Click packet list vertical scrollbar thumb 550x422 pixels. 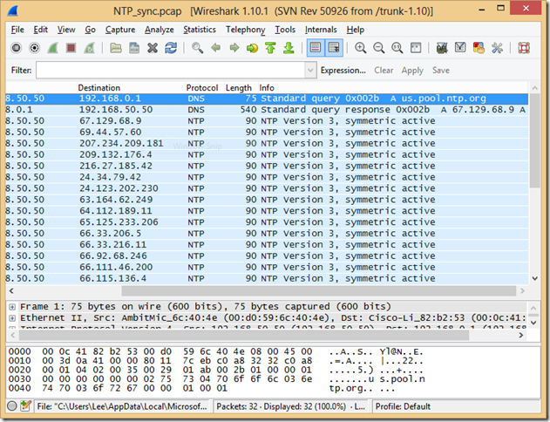[x=534, y=140]
